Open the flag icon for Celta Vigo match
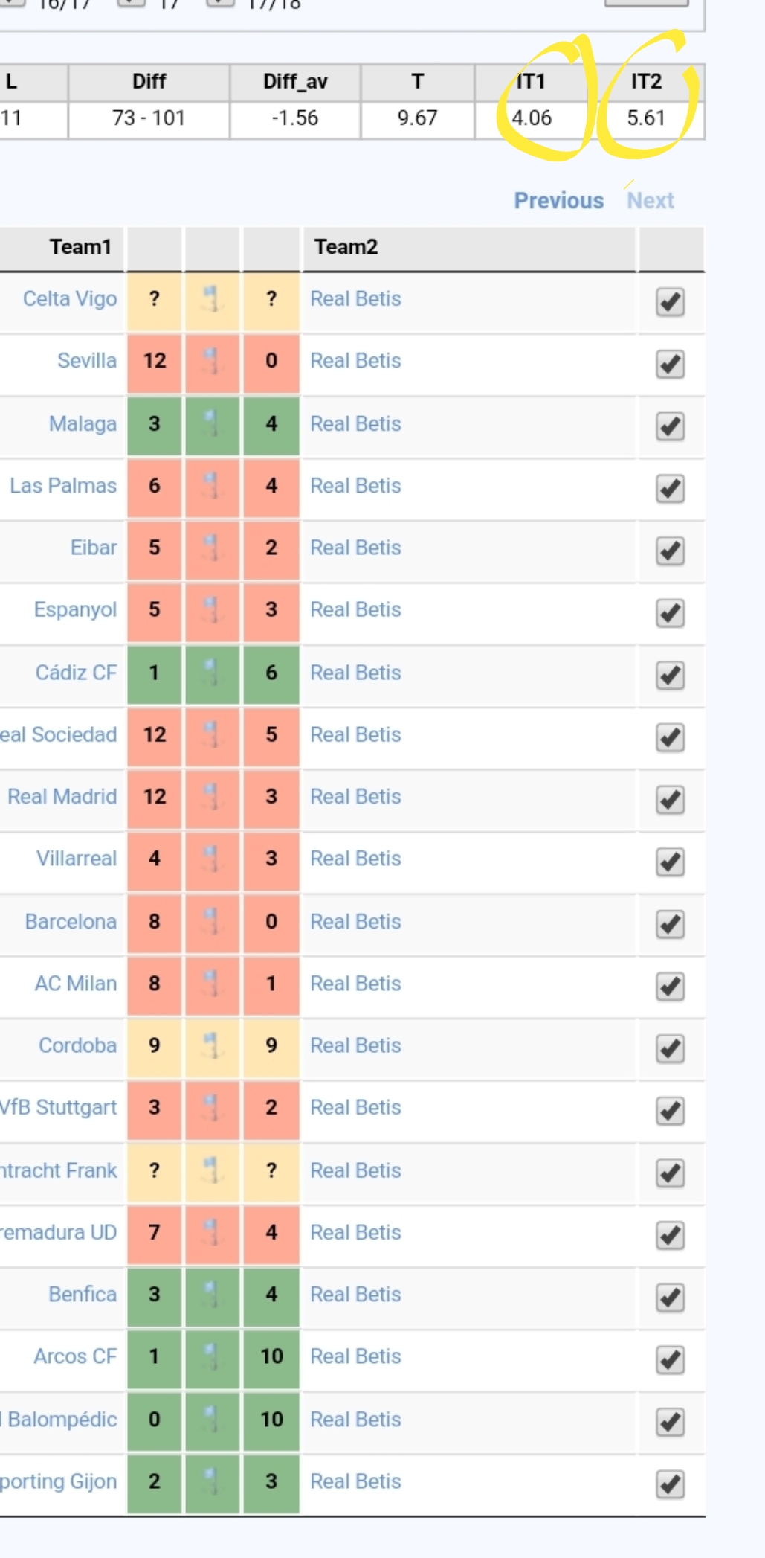 212,299
